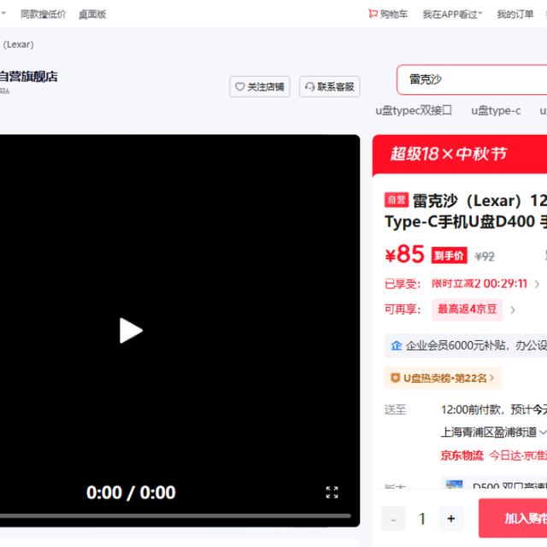Click the 自营 badge beside product title
The height and width of the screenshot is (547, 547).
pos(397,200)
